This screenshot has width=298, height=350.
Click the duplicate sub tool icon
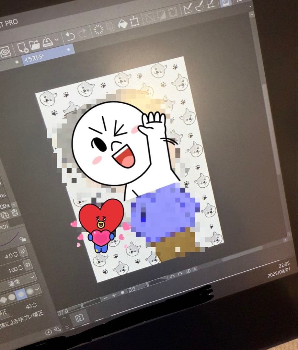tap(5, 215)
